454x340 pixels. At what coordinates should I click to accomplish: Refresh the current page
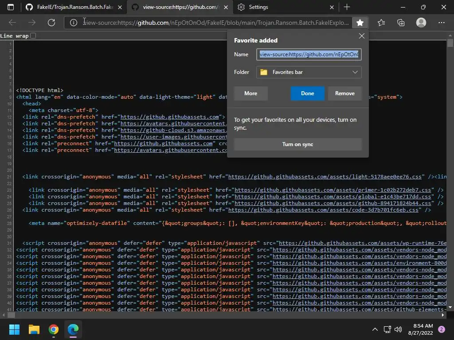51,23
